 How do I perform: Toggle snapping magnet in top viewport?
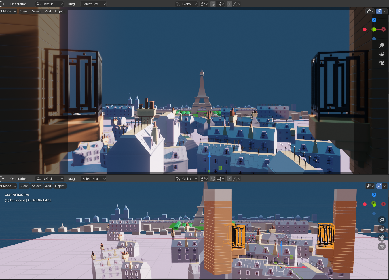(213, 4)
